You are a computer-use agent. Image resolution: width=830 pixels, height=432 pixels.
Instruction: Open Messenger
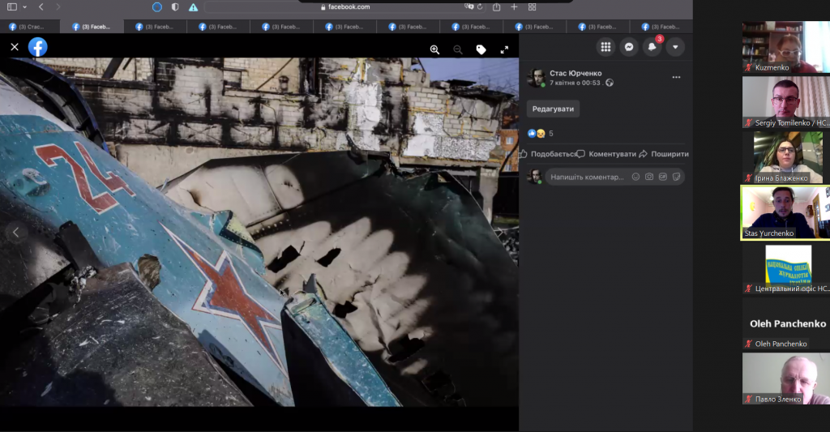(x=629, y=47)
